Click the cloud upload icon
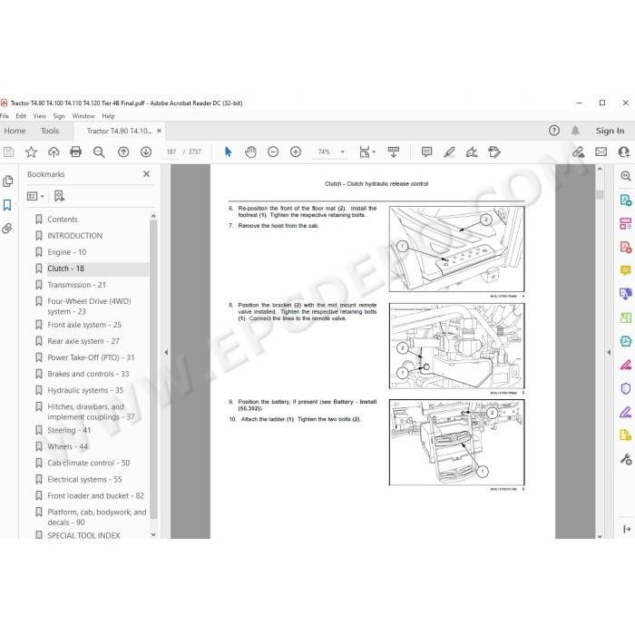 point(54,151)
